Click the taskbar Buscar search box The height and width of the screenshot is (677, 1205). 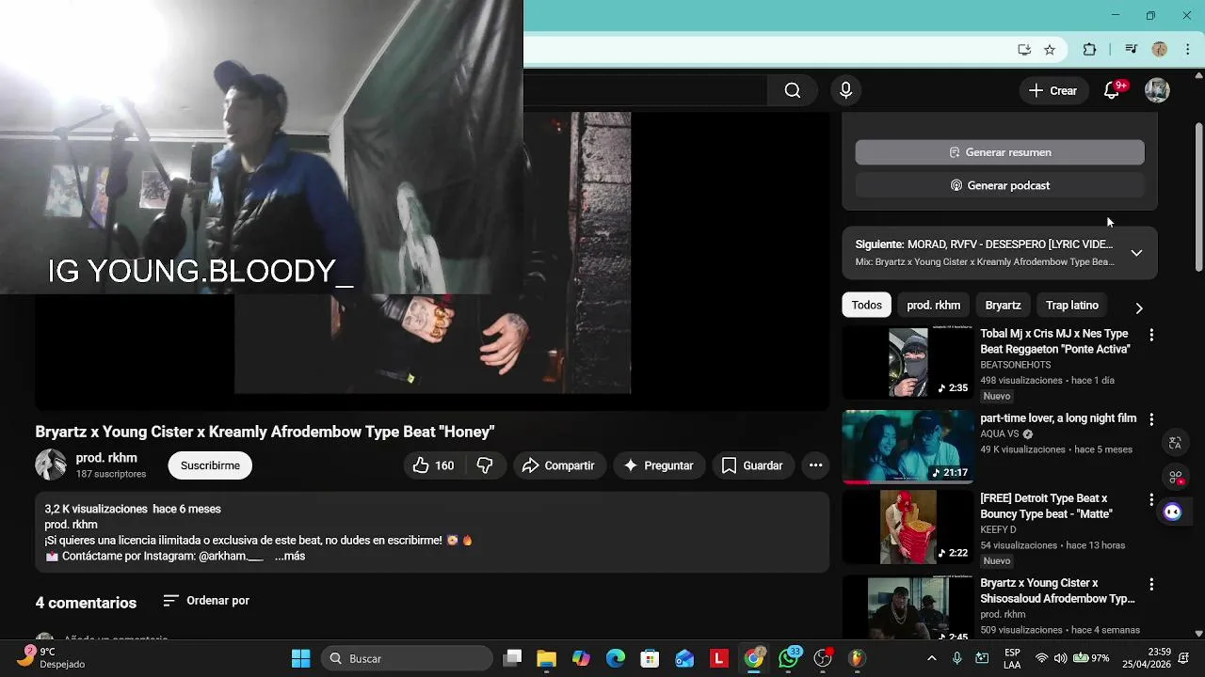click(407, 658)
